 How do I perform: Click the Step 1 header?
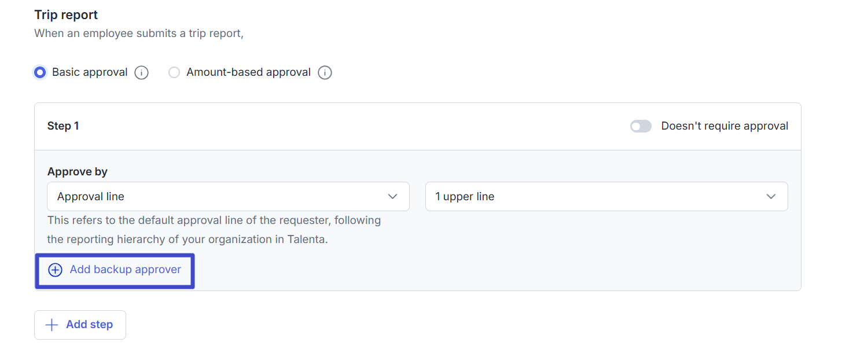(x=63, y=126)
